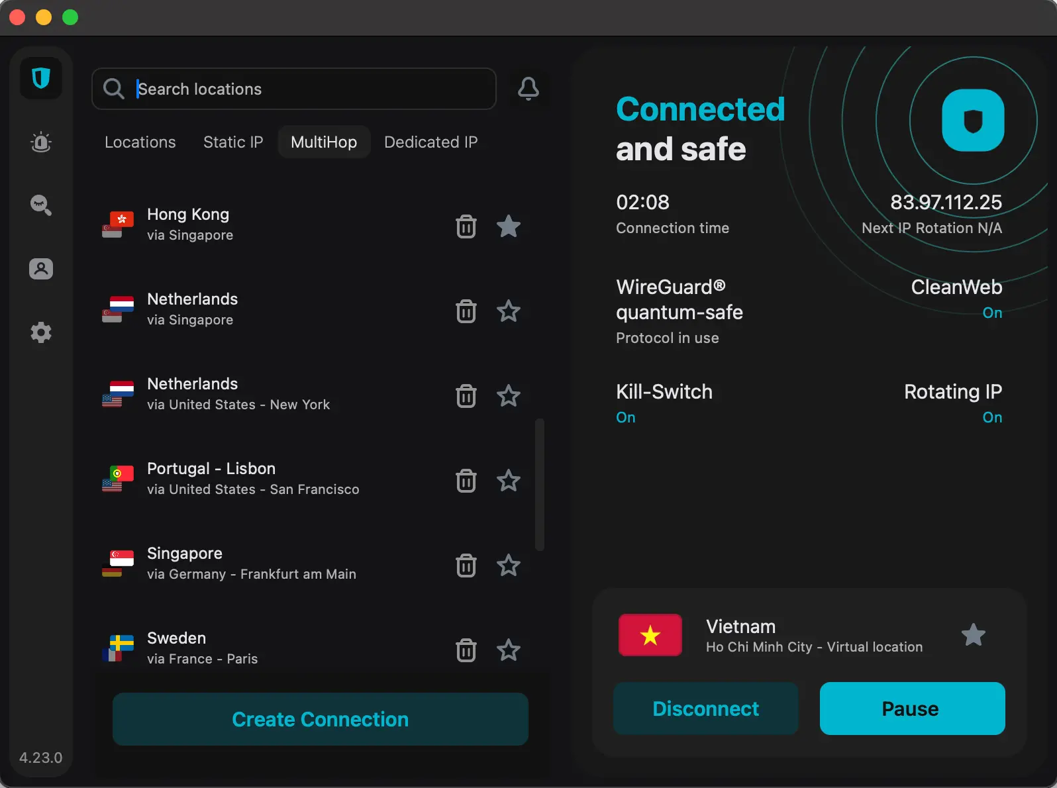Delete the Hong Kong via Singapore connection
Viewport: 1057px width, 788px height.
point(466,226)
